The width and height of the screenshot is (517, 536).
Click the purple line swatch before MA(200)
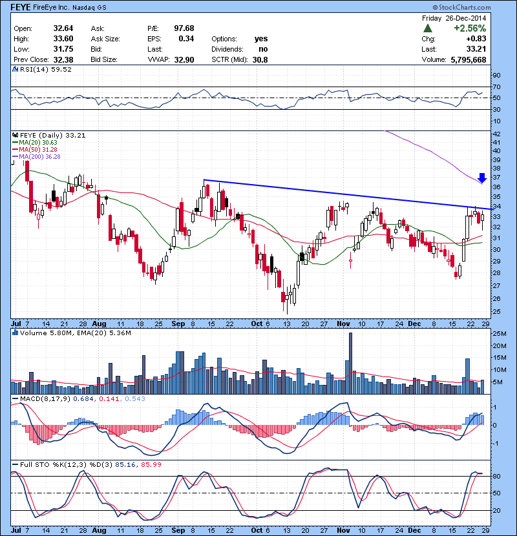pyautogui.click(x=15, y=157)
